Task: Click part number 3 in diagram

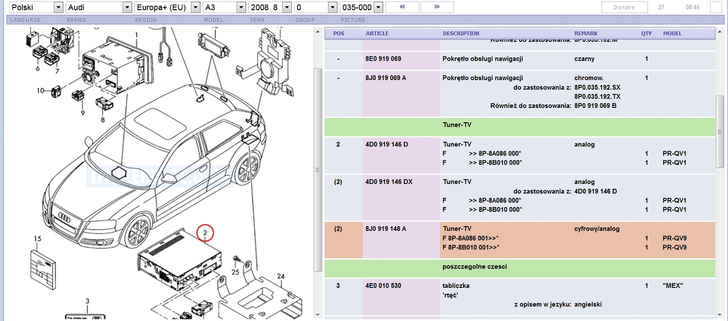Action: tap(87, 301)
